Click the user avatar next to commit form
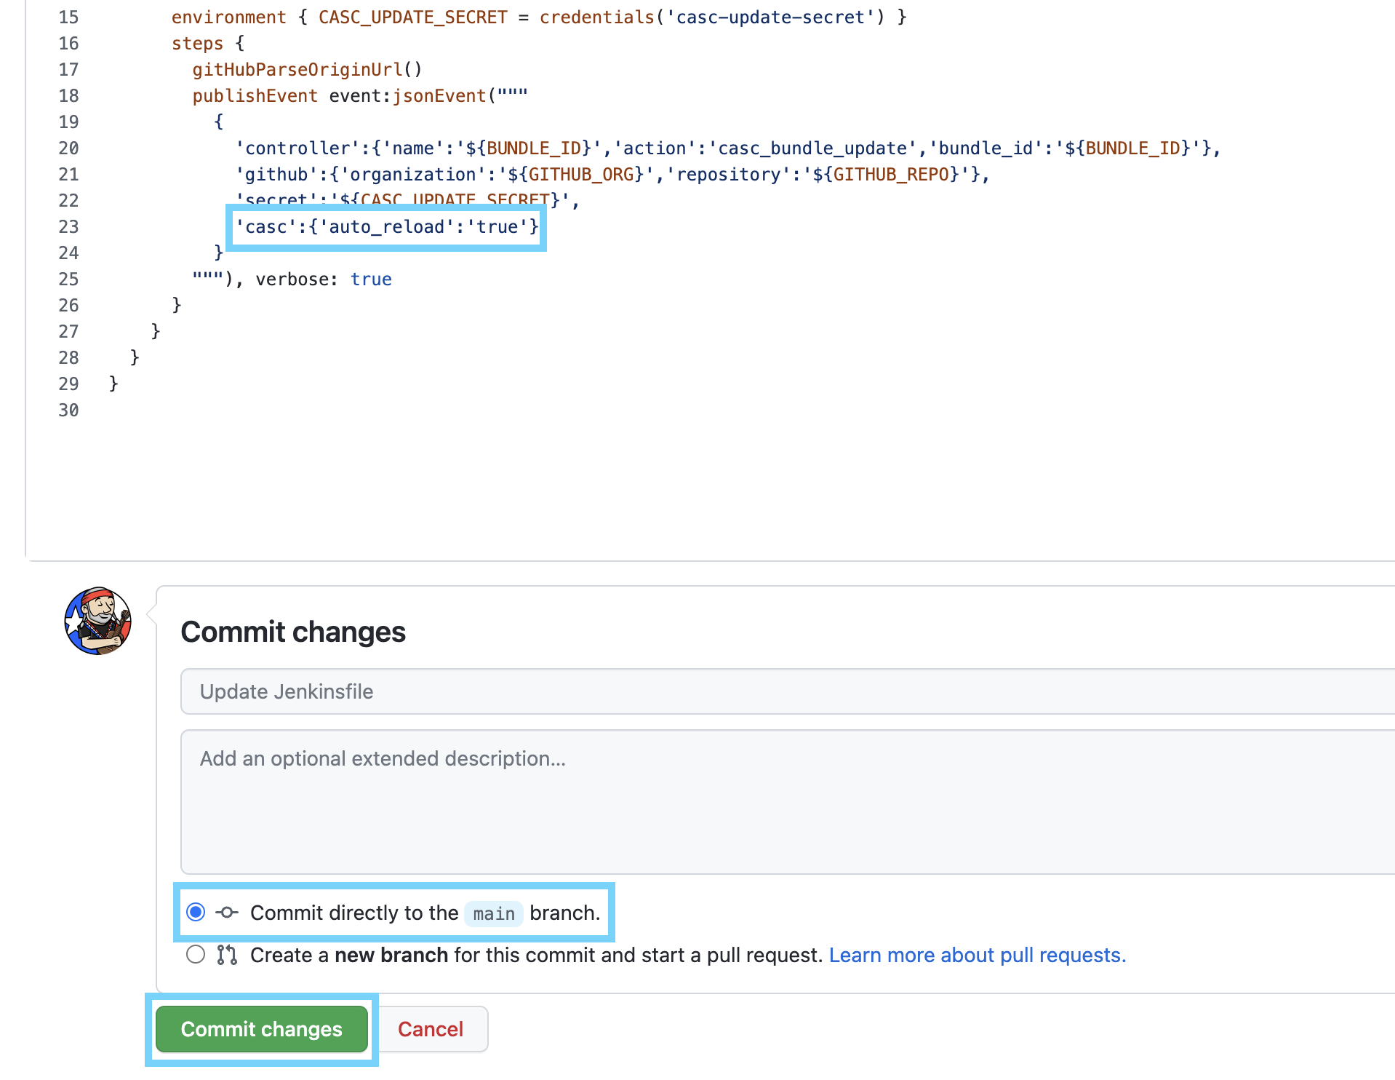The height and width of the screenshot is (1080, 1395). click(97, 622)
